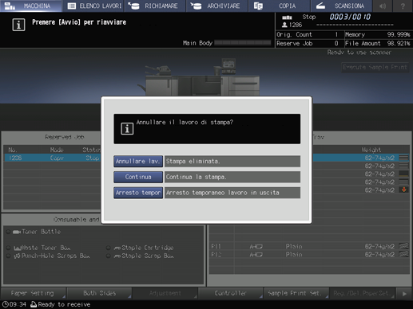Click Arresto tempor button
The width and height of the screenshot is (413, 309).
(x=138, y=193)
